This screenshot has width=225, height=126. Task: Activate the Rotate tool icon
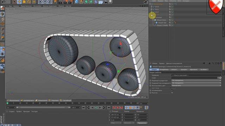point(29,2)
